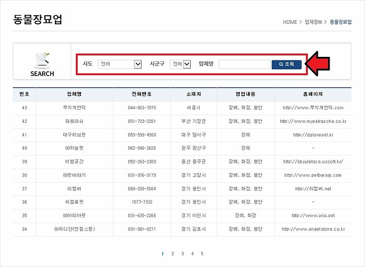The image size is (365, 267).
Task: Click location 대구 달서구
Action: click(194, 135)
